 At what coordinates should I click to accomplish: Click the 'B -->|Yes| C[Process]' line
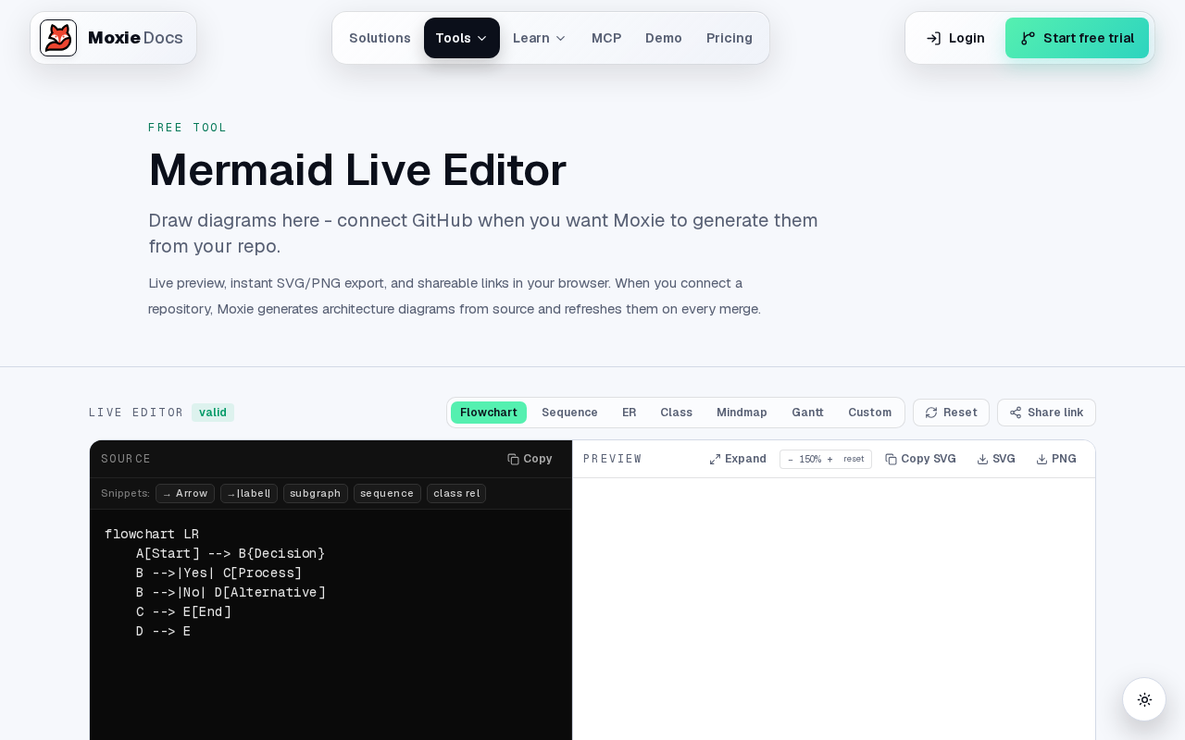(x=218, y=573)
